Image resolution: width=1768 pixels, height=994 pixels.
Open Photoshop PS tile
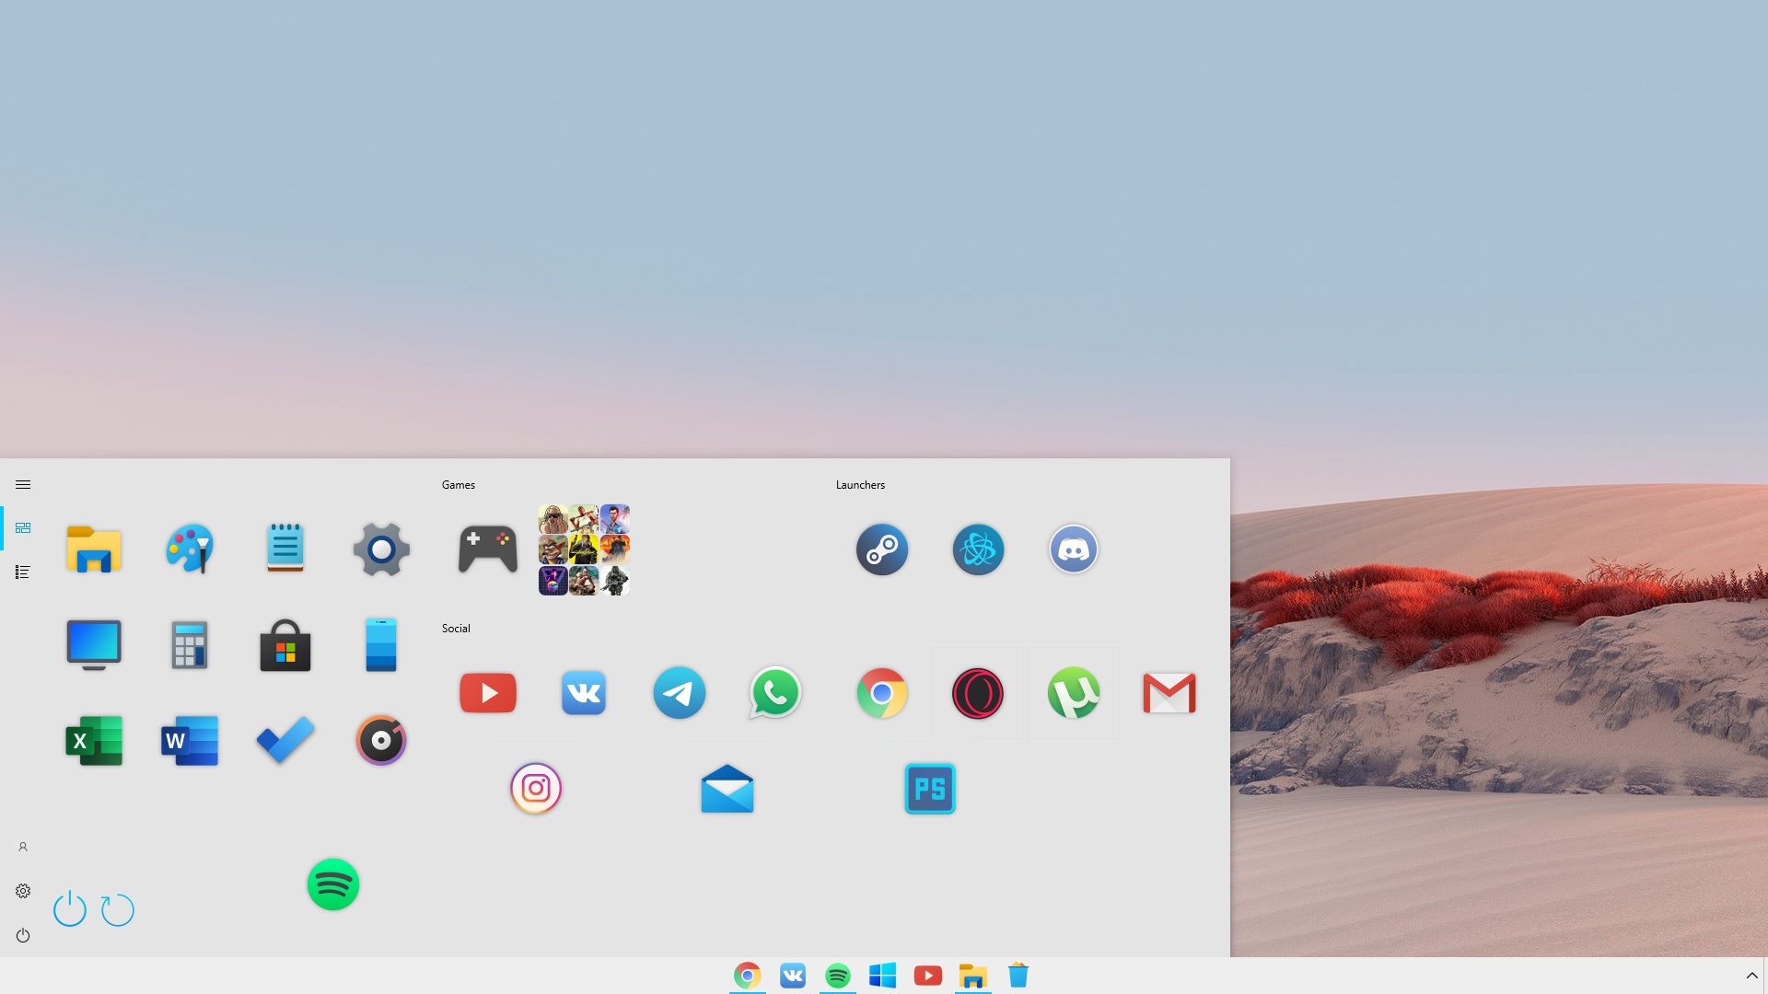pyautogui.click(x=929, y=789)
